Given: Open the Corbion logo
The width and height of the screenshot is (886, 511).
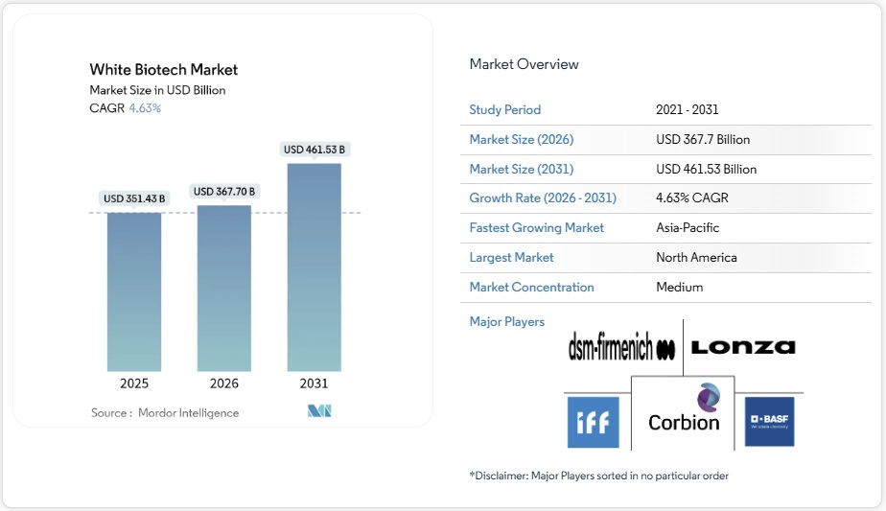Looking at the screenshot, I should point(683,410).
